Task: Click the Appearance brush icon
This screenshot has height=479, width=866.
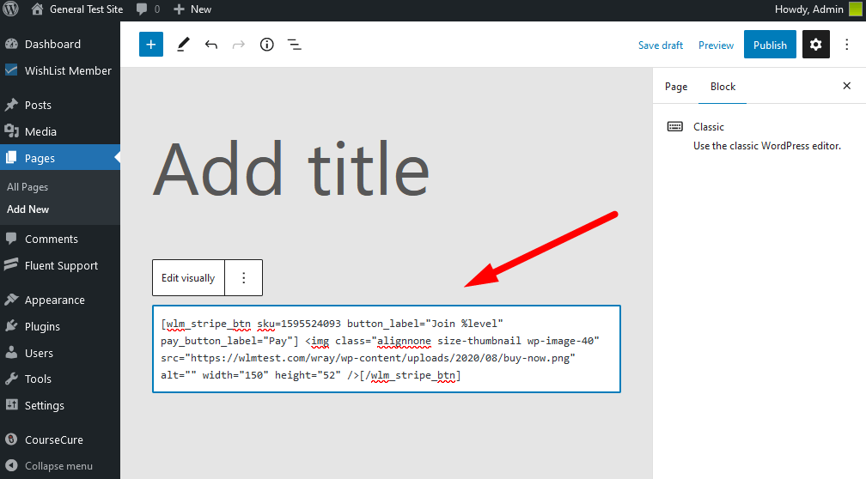Action: [12, 300]
